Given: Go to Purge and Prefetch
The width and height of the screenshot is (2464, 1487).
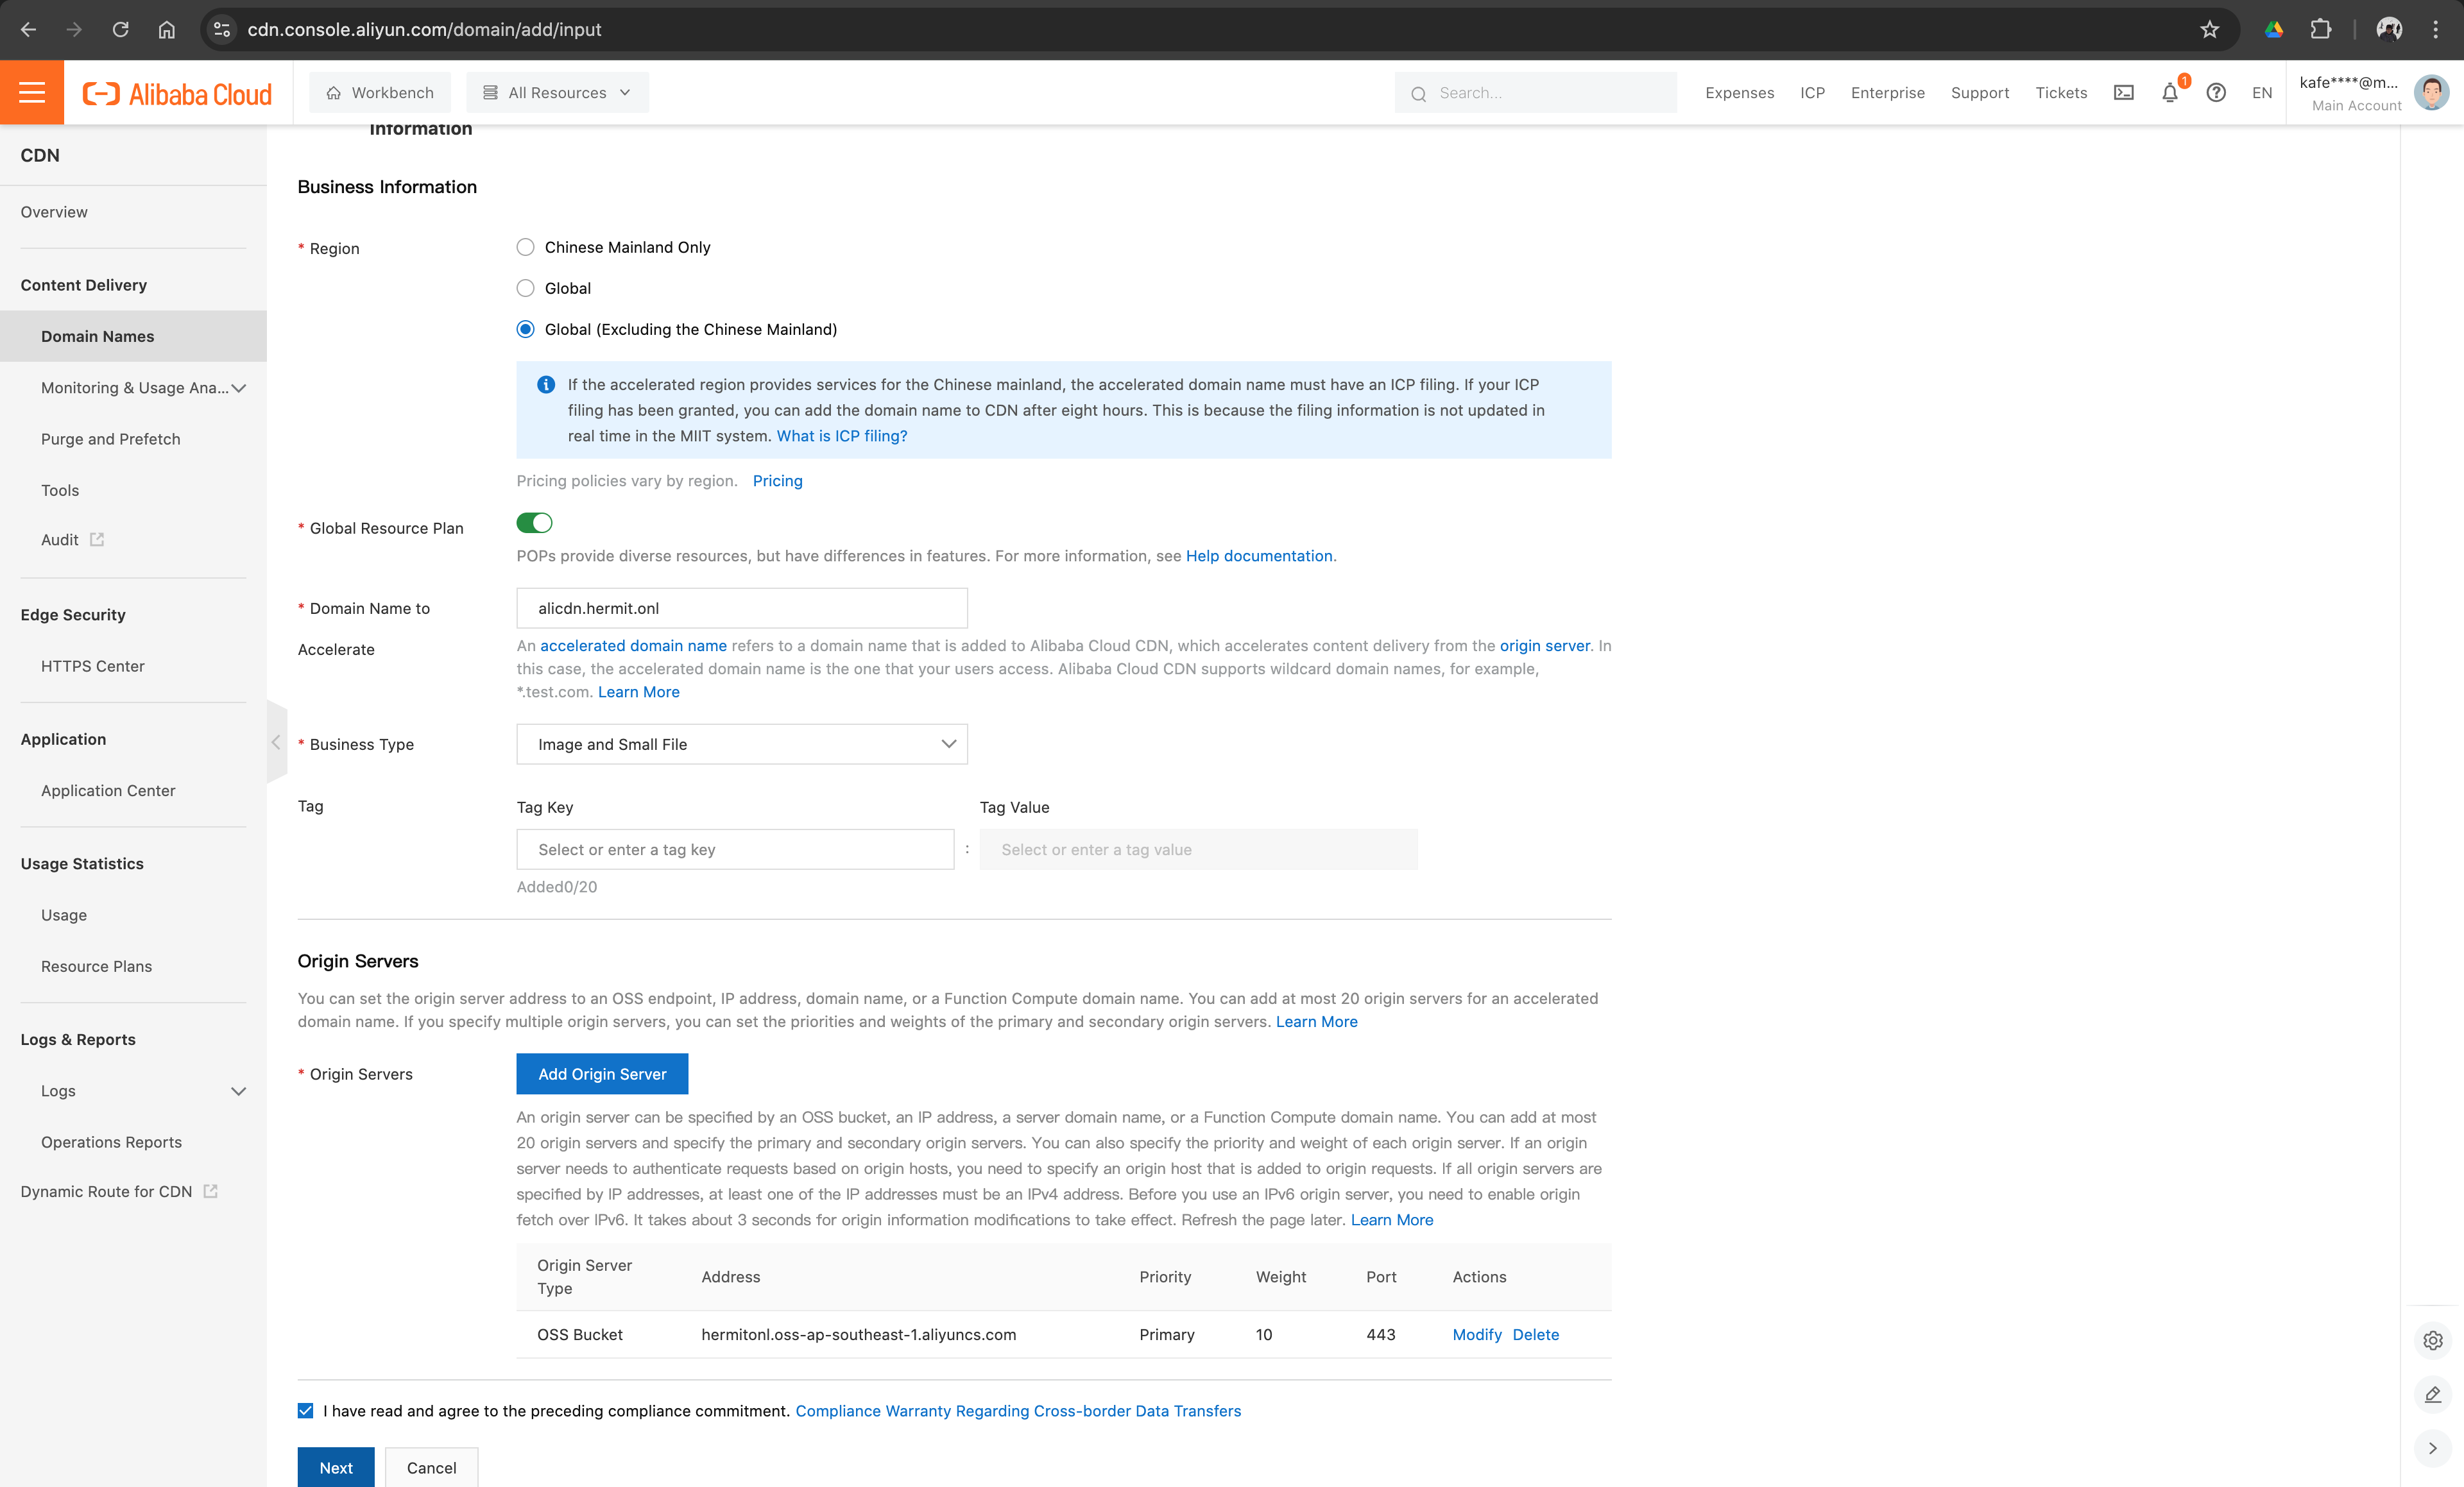Looking at the screenshot, I should 110,439.
